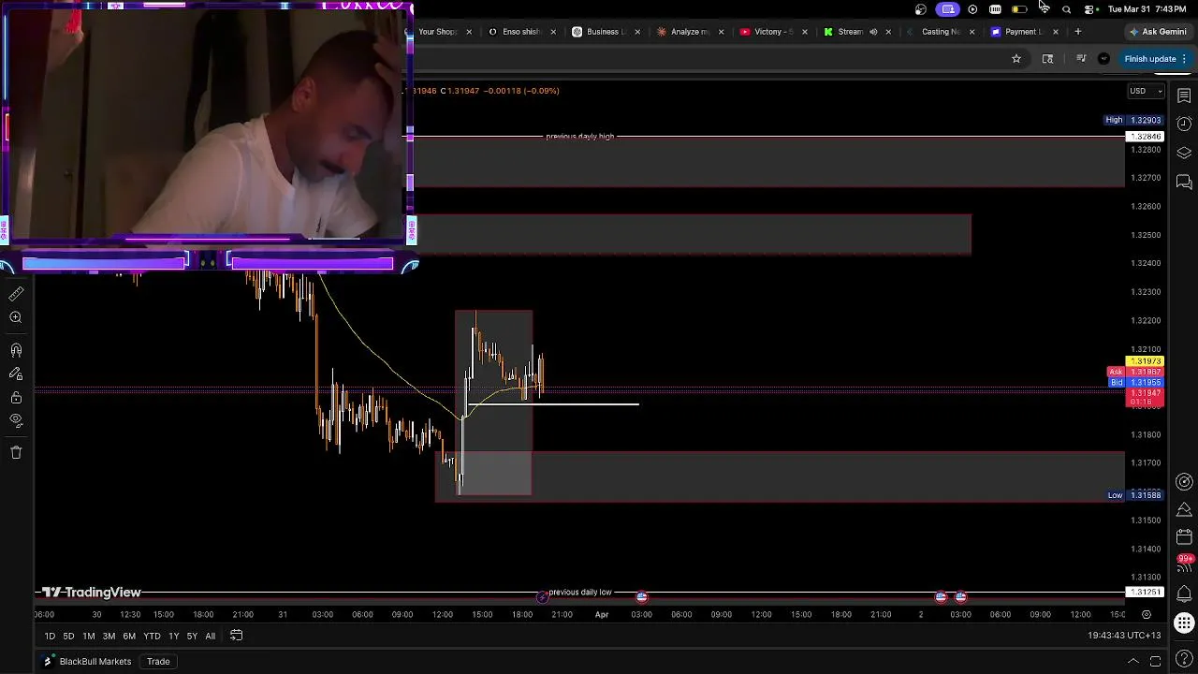Viewport: 1198px width, 674px height.
Task: Close the Victony YouTube tab
Action: [804, 32]
